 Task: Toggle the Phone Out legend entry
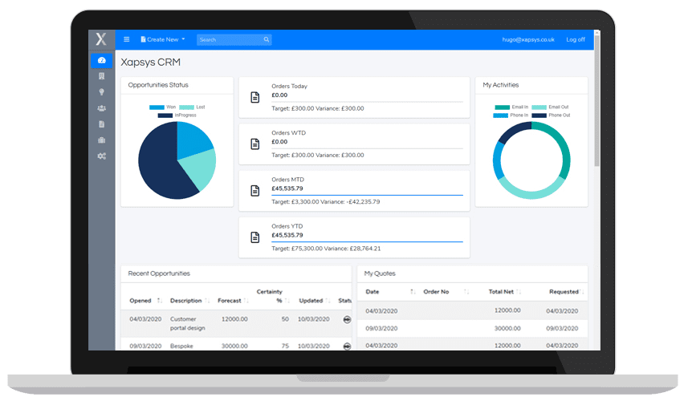551,115
